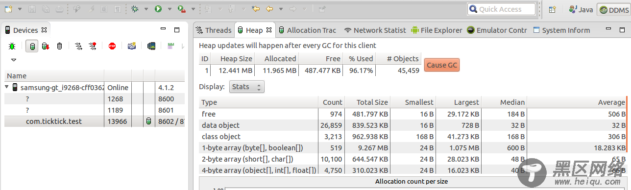The width and height of the screenshot is (631, 190).
Task: Switch to the Java perspective
Action: tap(581, 9)
